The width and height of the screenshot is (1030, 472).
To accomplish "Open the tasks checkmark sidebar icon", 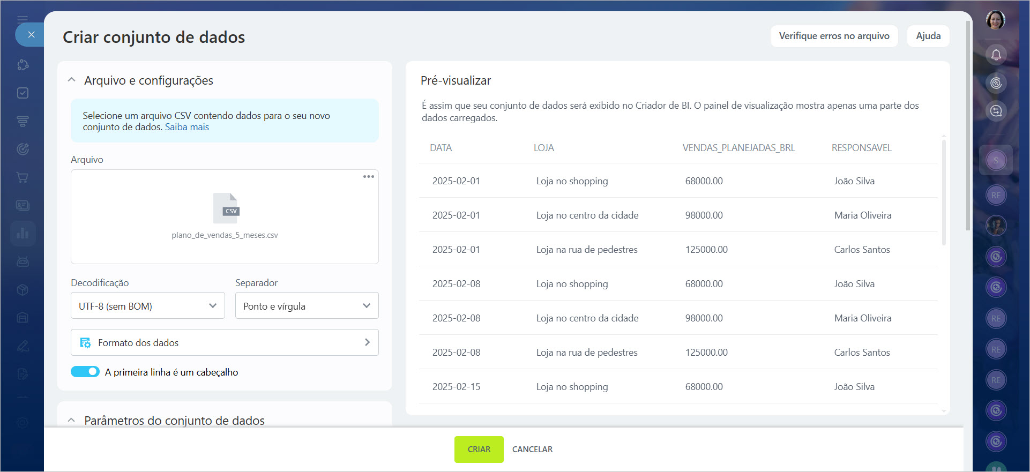I will [x=23, y=93].
